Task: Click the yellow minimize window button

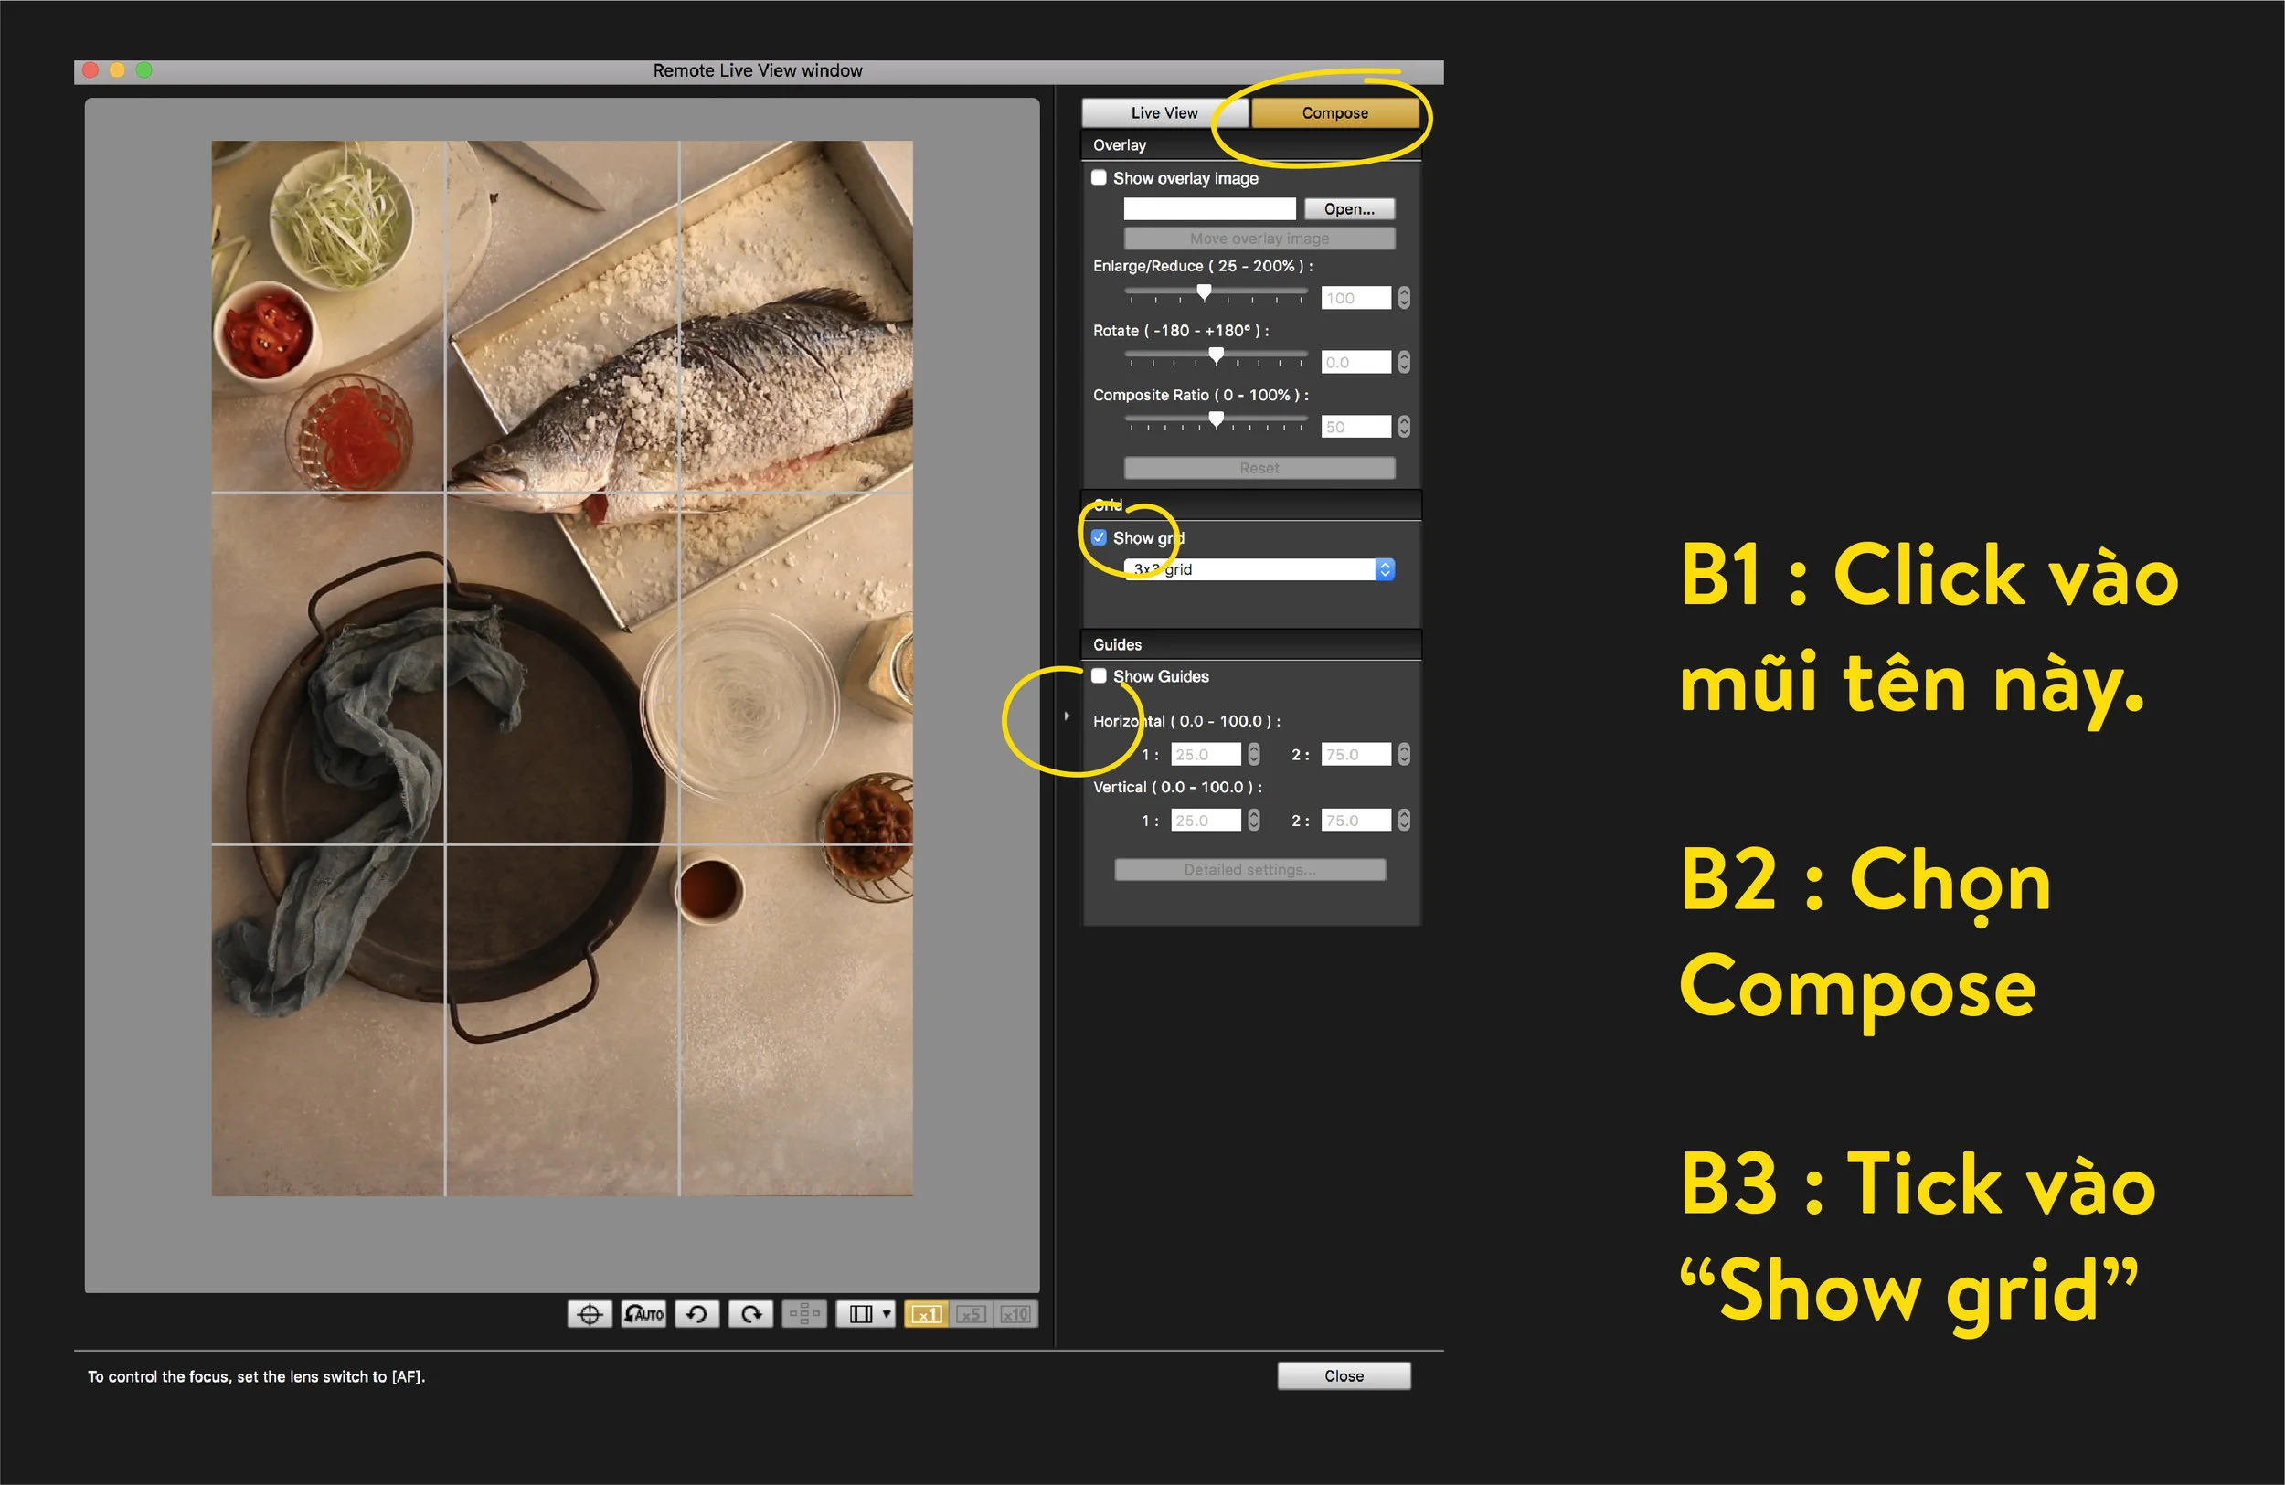Action: tap(117, 70)
